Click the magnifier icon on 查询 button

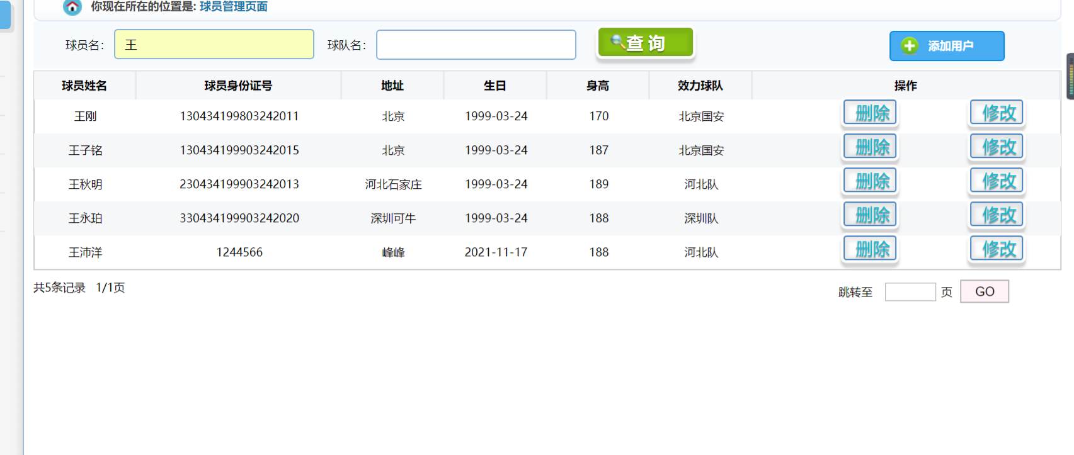[x=618, y=42]
